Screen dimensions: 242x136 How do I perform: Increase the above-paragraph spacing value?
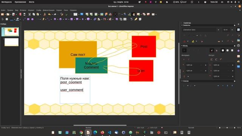click(206, 65)
